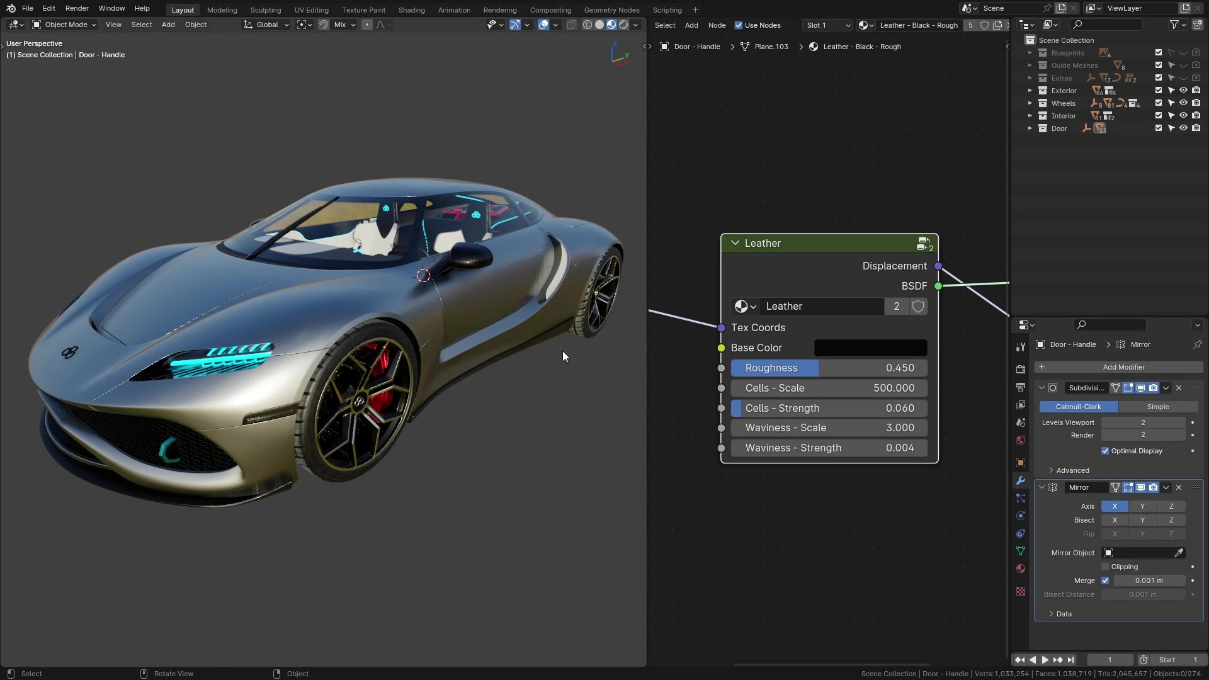Open the Render menu

coord(77,8)
